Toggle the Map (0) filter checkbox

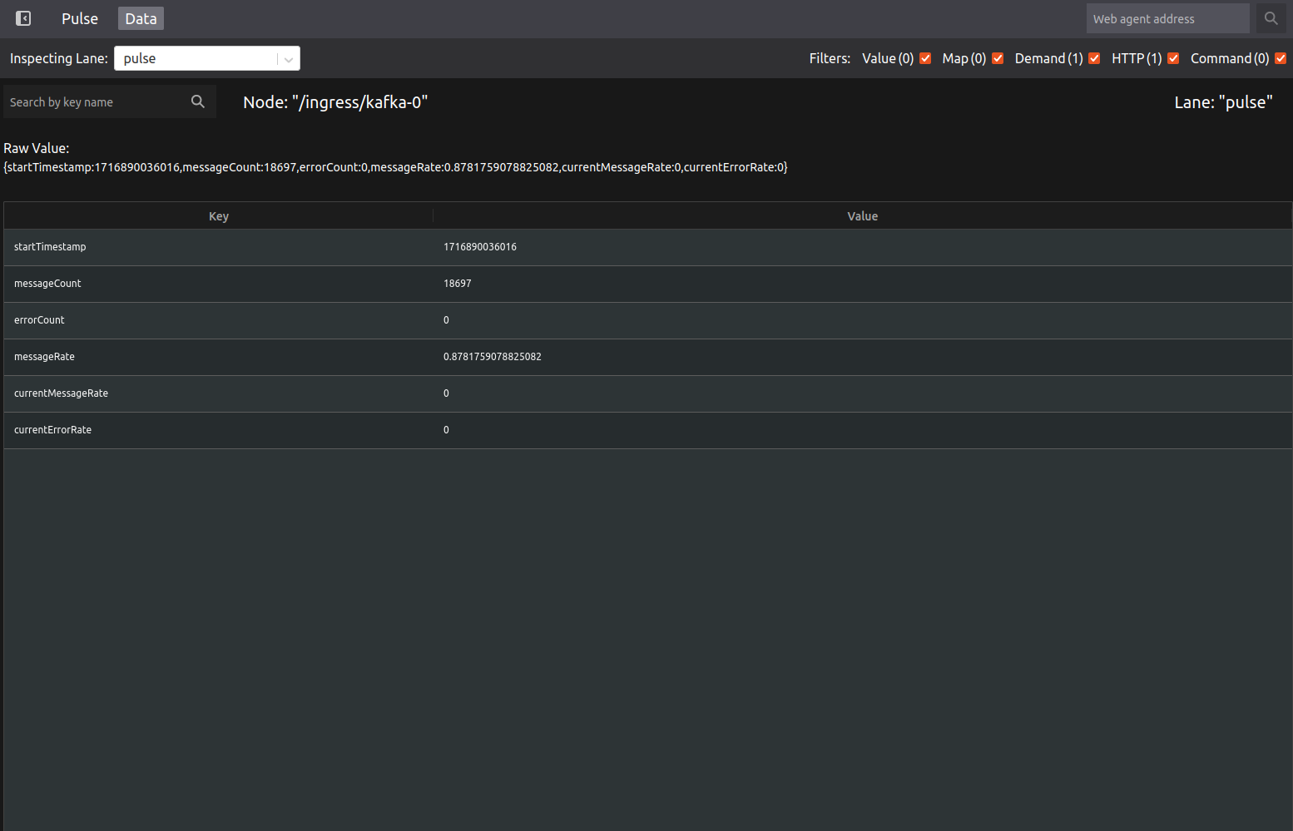998,58
